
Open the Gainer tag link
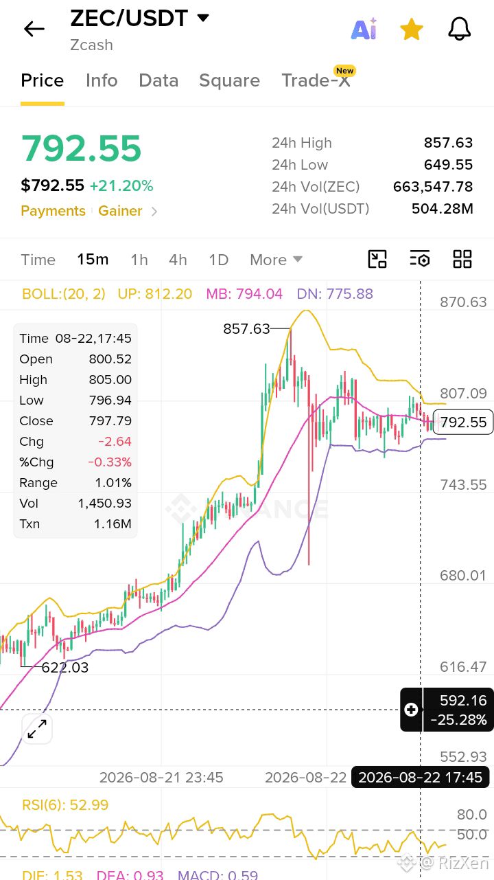120,211
